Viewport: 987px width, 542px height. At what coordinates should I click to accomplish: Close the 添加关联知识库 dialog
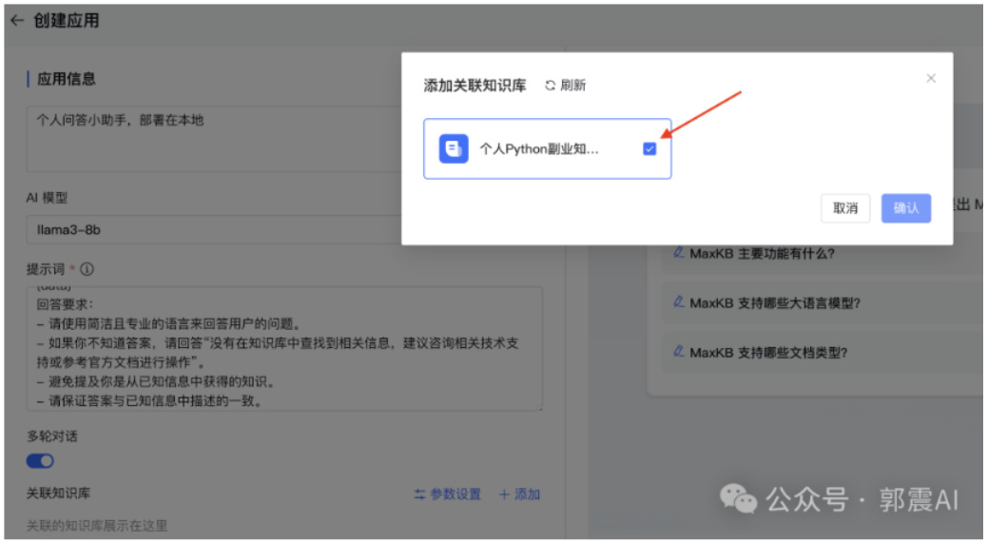coord(931,78)
